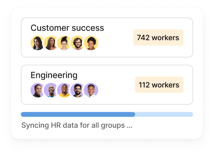Select the man in yellow hoodie avatar

64,90
